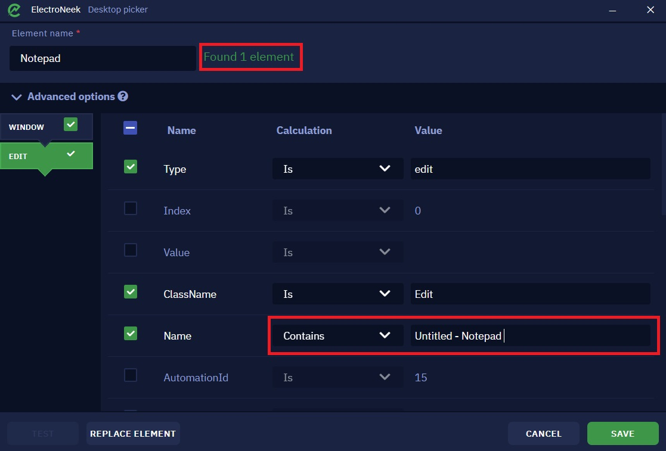Screen dimensions: 666x451
Task: Enable the Value attribute checkbox
Action: pyautogui.click(x=131, y=250)
